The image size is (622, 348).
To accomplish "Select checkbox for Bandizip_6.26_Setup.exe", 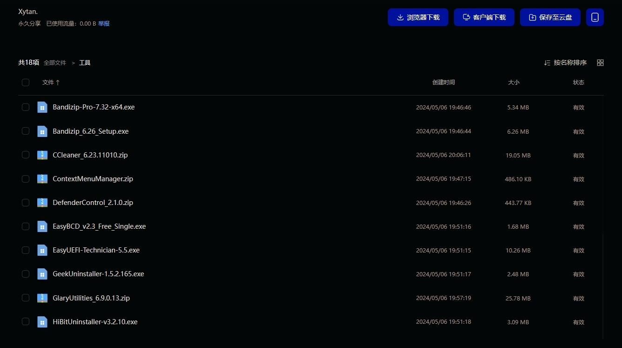I will 26,131.
